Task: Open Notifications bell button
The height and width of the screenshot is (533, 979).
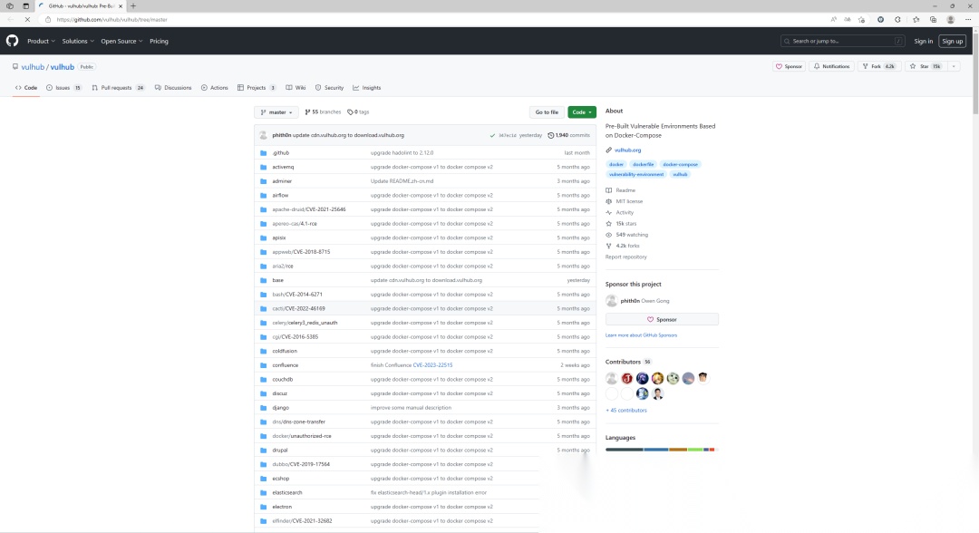Action: point(831,66)
